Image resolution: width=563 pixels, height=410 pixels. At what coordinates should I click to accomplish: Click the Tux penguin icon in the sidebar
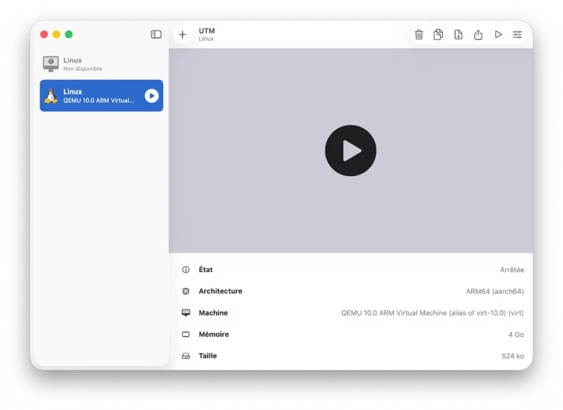coord(51,96)
